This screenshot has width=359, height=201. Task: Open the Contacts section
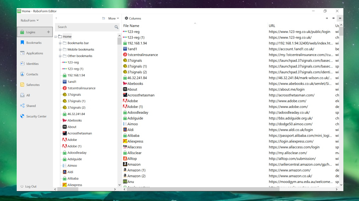(x=32, y=74)
